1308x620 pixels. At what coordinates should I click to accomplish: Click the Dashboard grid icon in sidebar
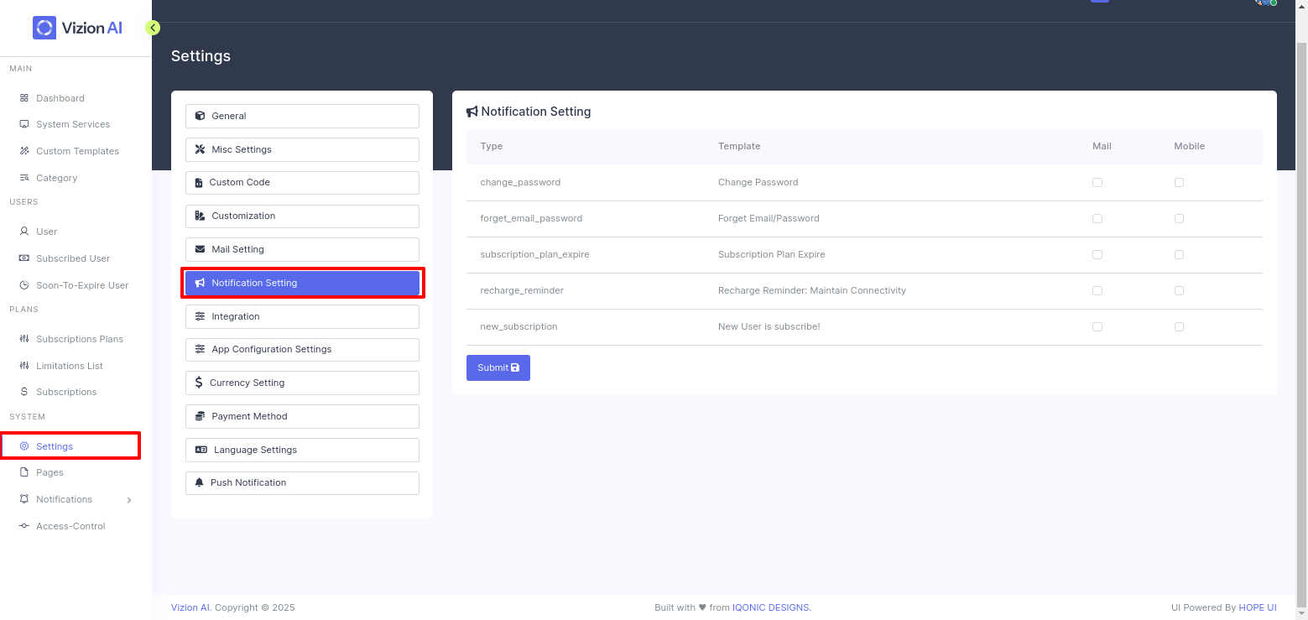click(x=24, y=98)
